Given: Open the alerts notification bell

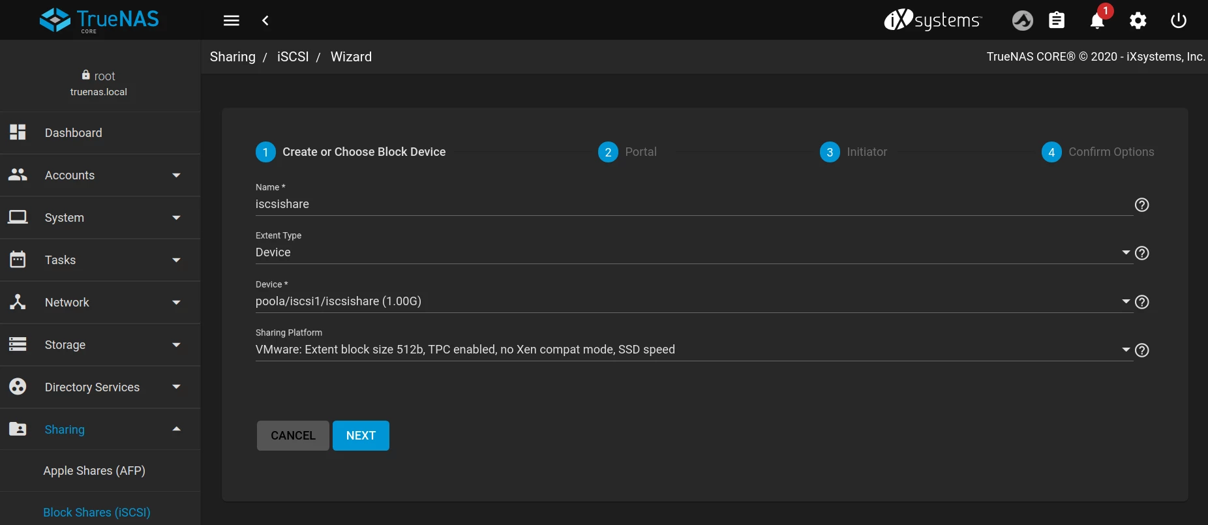Looking at the screenshot, I should tap(1097, 22).
